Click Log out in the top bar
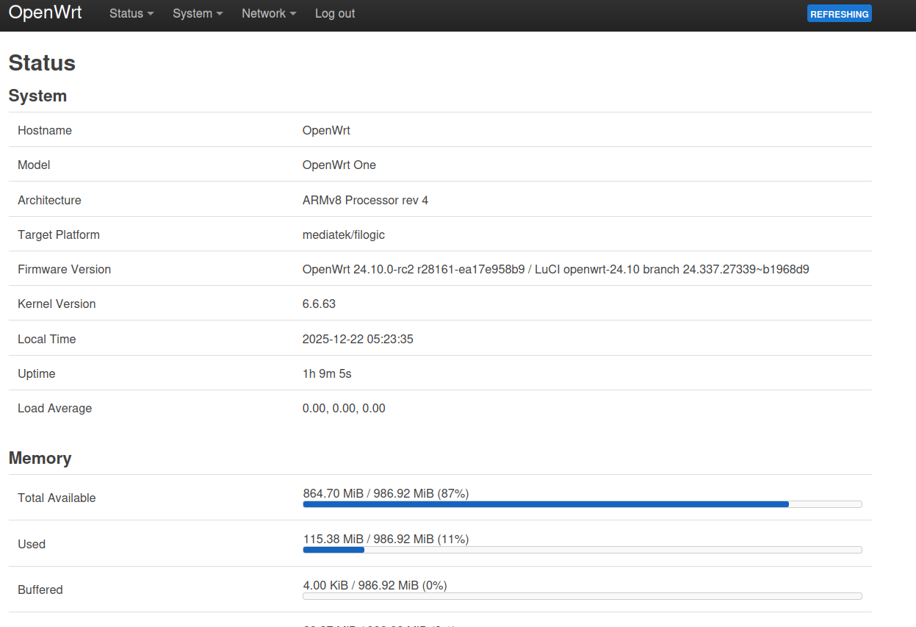The width and height of the screenshot is (916, 627). [334, 14]
